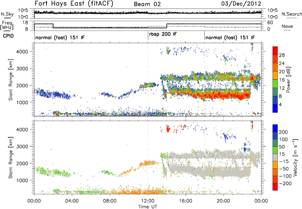Click the 'Beam 02' label
The image size is (302, 209).
point(147,4)
